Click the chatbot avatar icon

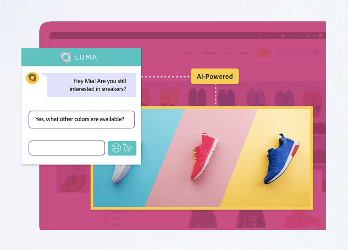[32, 78]
